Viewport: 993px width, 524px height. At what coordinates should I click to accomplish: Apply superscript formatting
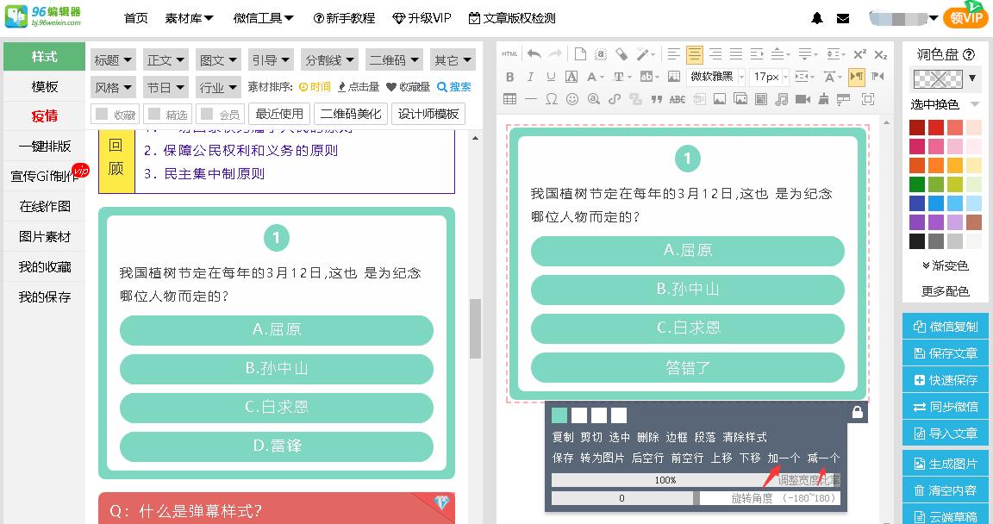click(859, 53)
